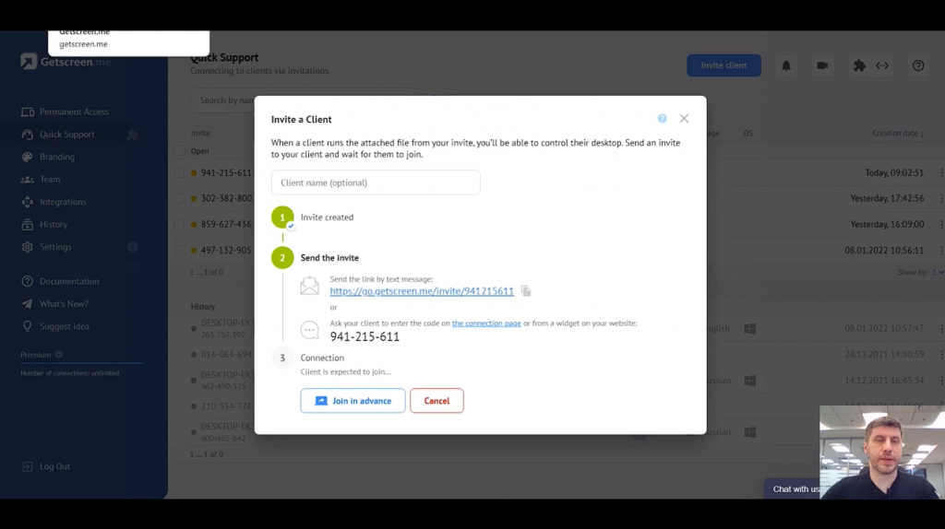945x529 pixels.
Task: Open row menu for Yesterday 17:42:56 invite
Action: point(940,198)
